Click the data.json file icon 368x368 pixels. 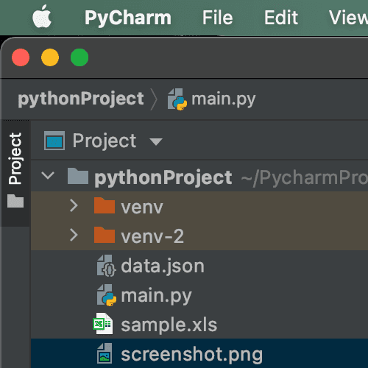pos(106,266)
